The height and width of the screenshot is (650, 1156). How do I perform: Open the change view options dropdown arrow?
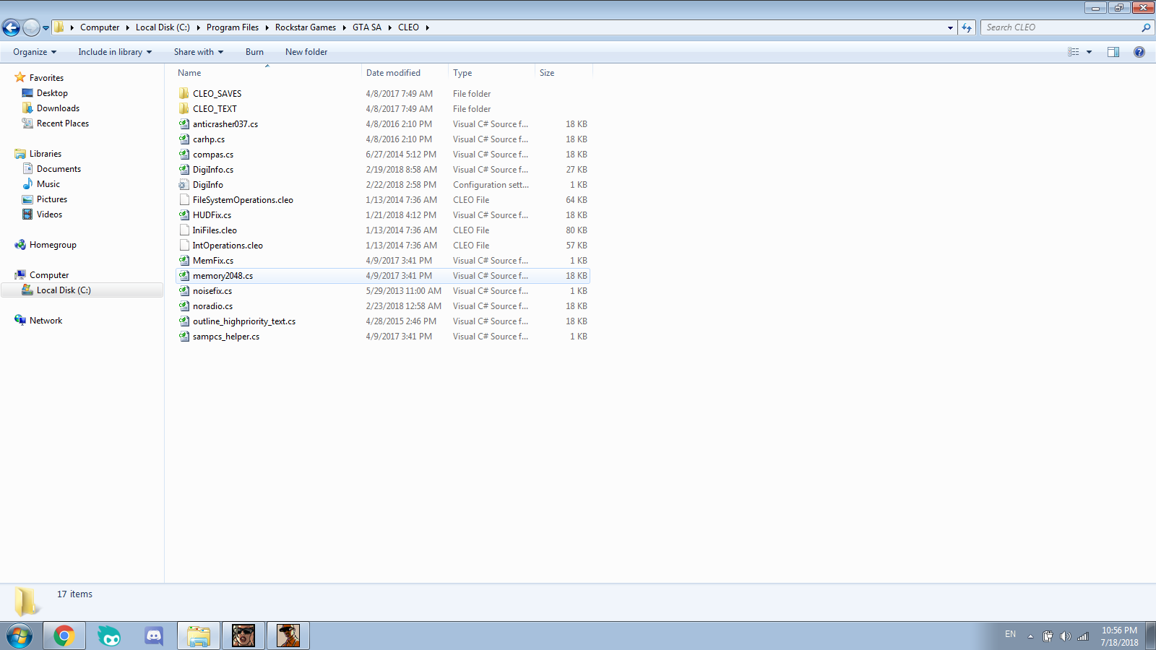(1089, 52)
